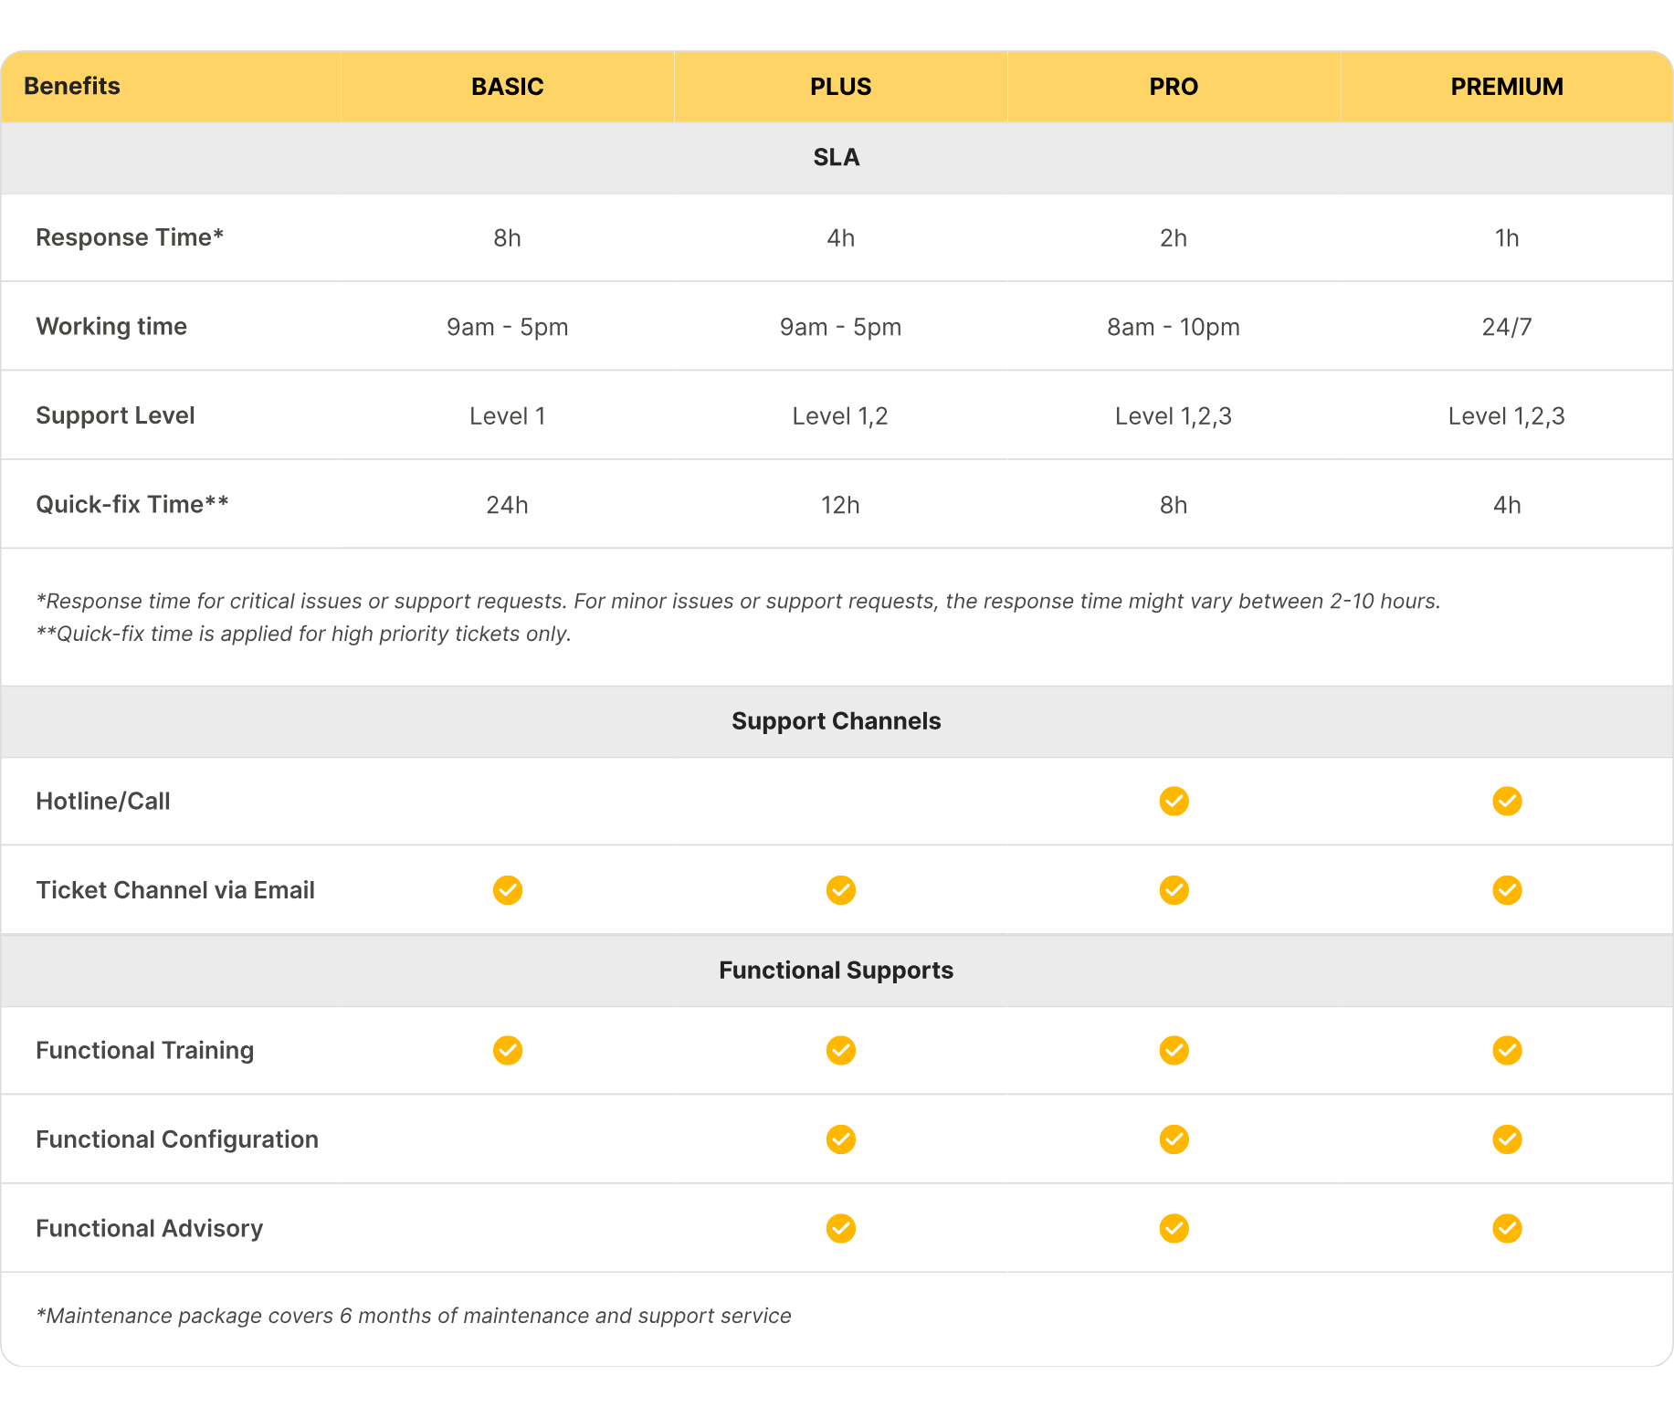Image resolution: width=1674 pixels, height=1417 pixels.
Task: Click PRO checkmark for Functional Advisory
Action: [x=1174, y=1228]
